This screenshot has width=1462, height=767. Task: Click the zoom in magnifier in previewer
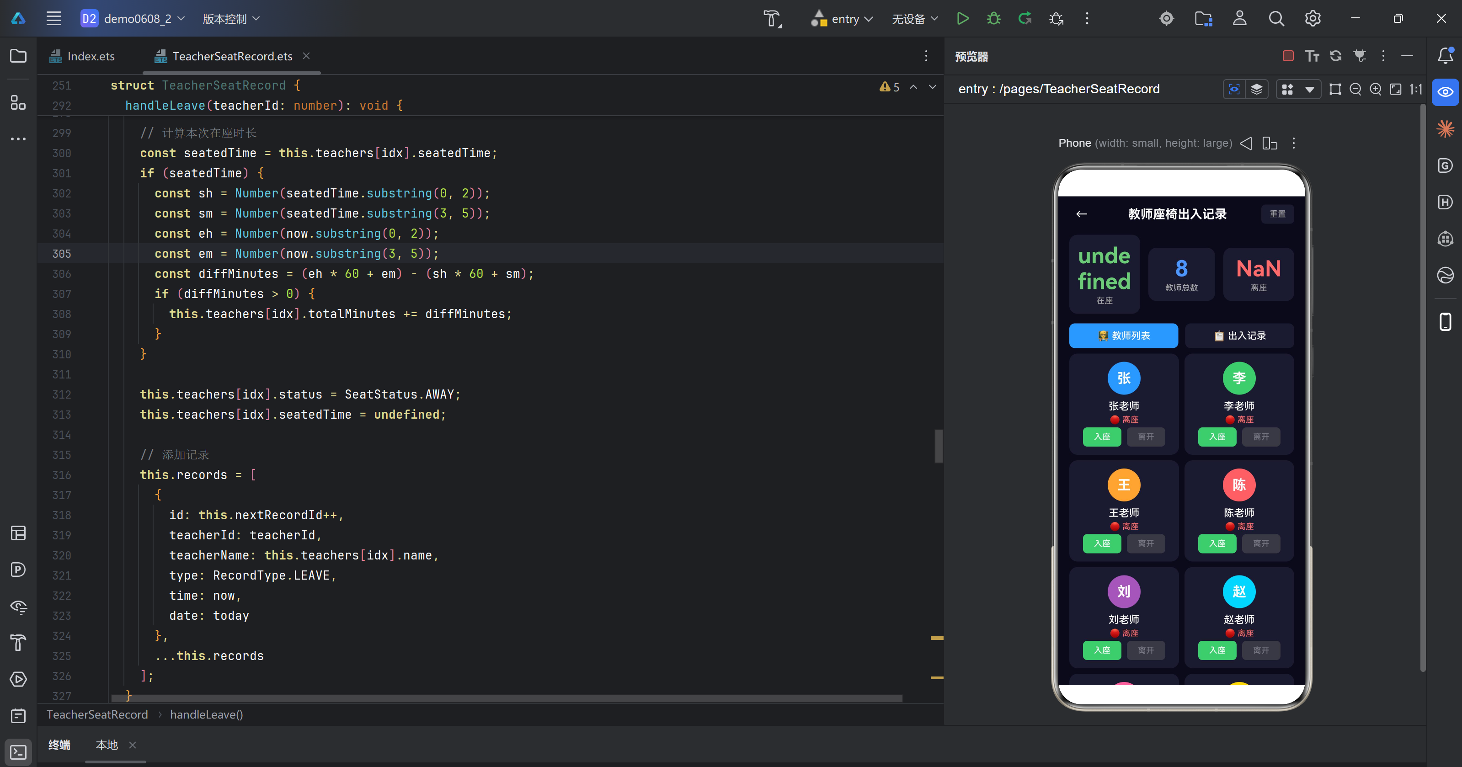point(1376,89)
